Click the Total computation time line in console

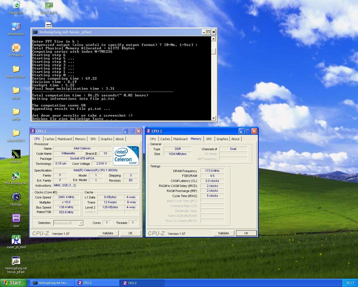coord(90,95)
